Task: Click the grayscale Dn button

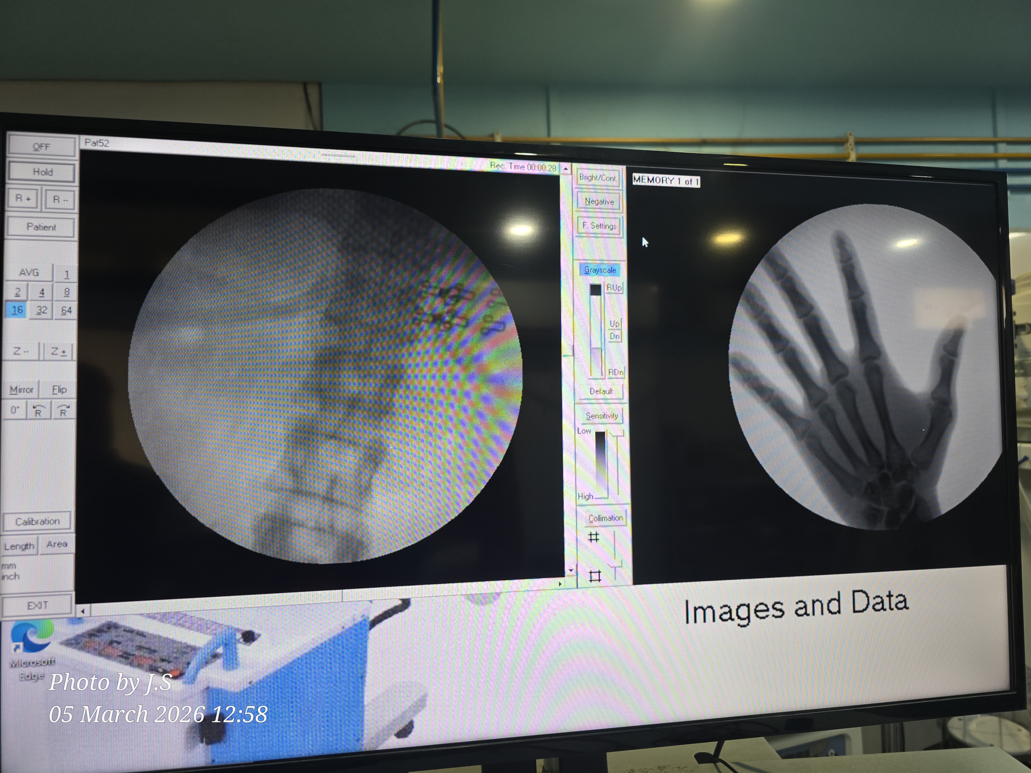Action: tap(615, 336)
